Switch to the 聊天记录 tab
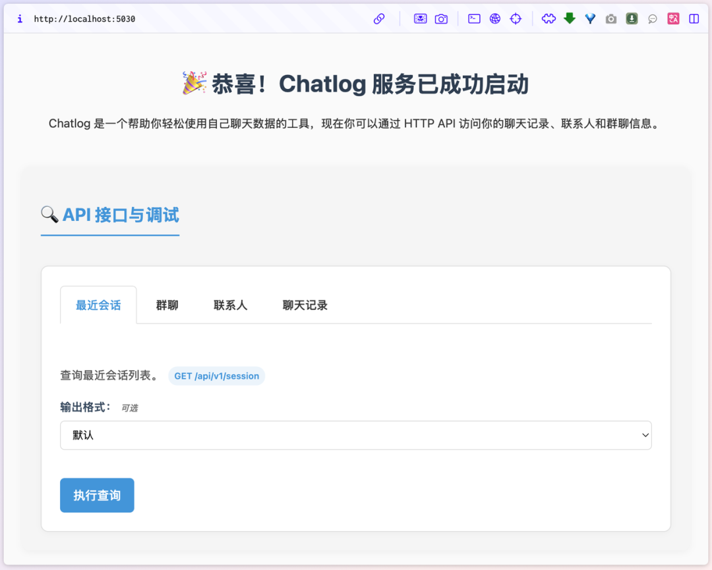 pos(305,305)
